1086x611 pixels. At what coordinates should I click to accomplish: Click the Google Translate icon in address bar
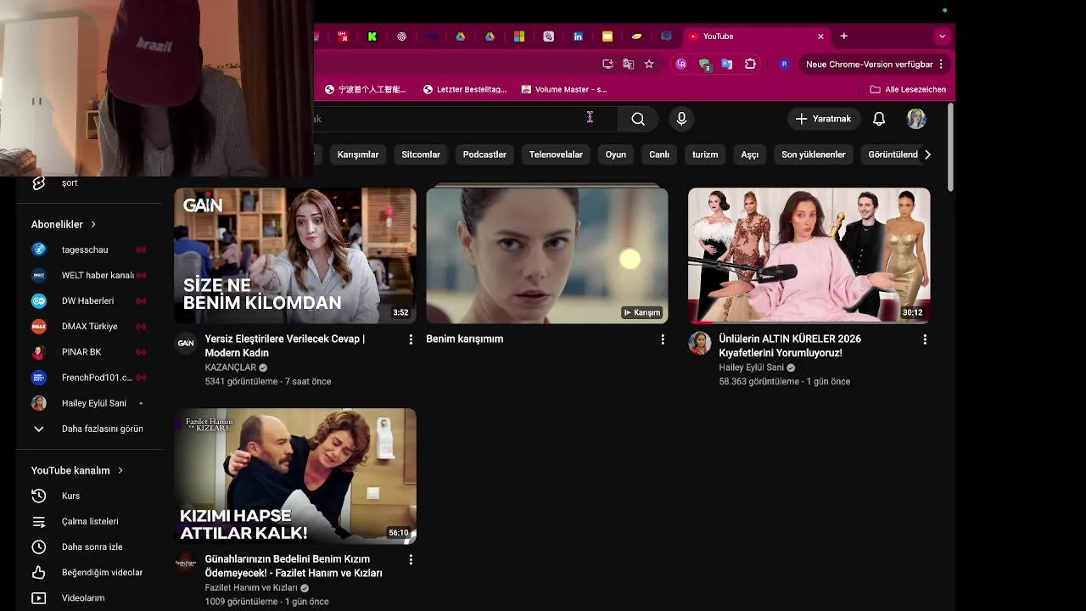[629, 64]
